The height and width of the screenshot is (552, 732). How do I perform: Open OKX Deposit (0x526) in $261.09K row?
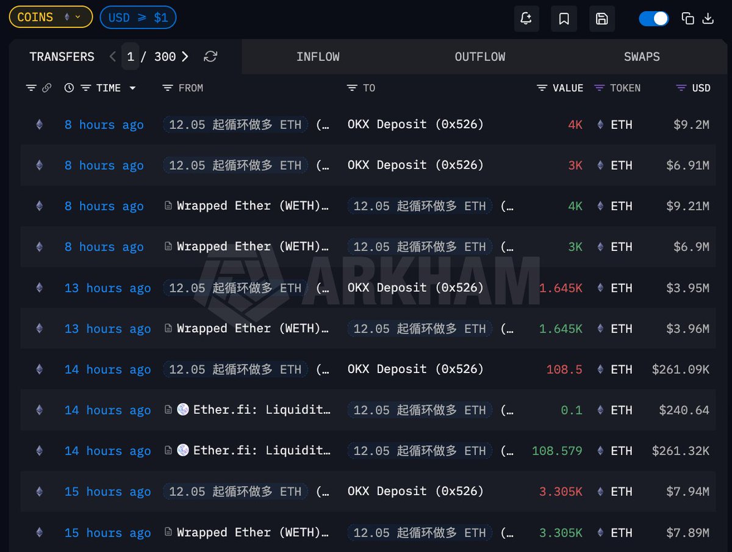tap(415, 369)
